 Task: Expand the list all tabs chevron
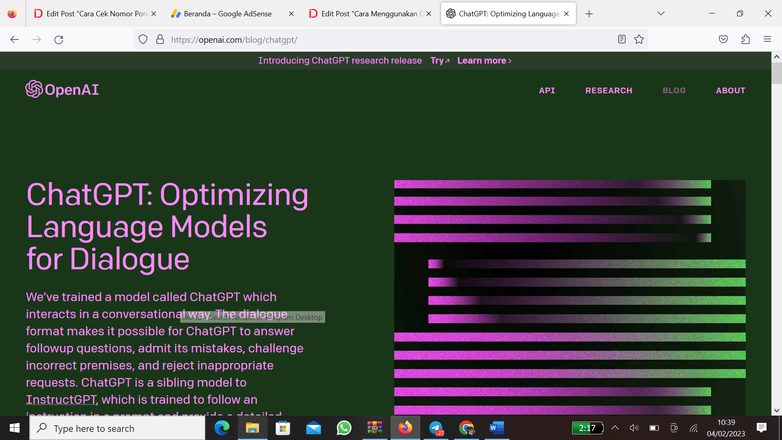[x=661, y=13]
